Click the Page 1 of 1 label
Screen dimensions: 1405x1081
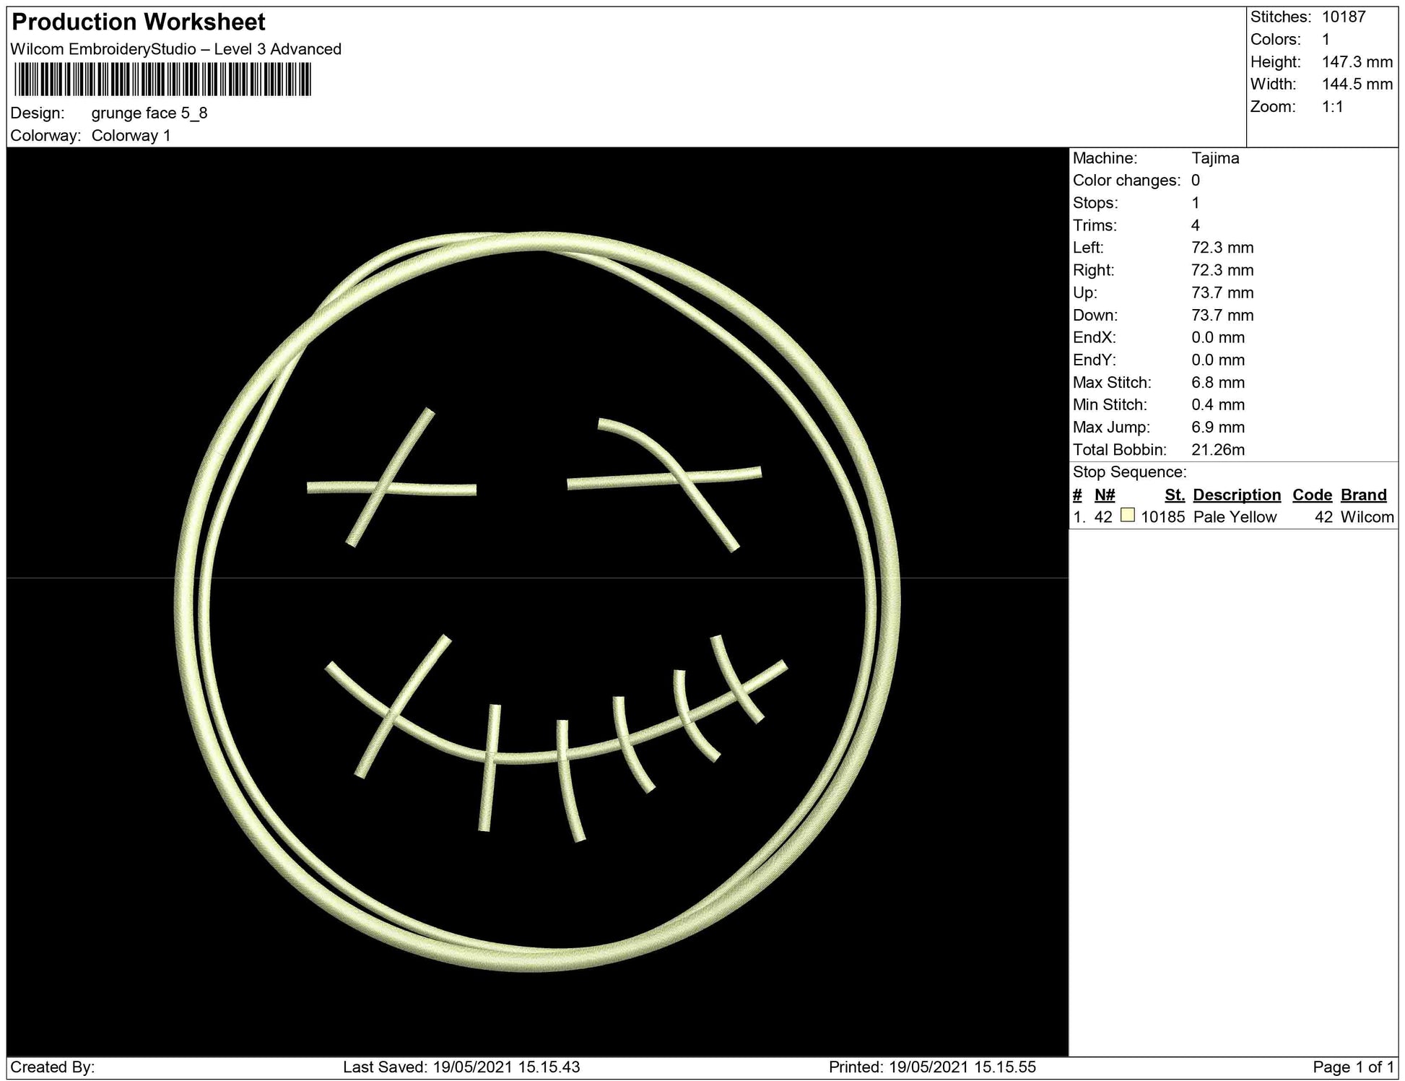pos(1353,1067)
